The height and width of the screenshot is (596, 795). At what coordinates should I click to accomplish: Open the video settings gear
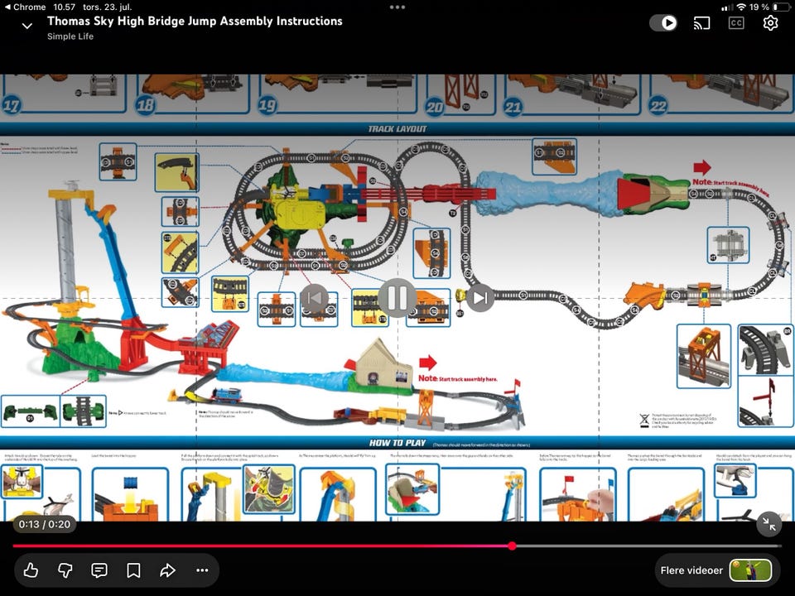[770, 23]
